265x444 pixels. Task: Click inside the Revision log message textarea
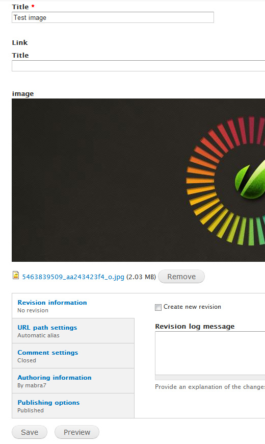coord(210,353)
